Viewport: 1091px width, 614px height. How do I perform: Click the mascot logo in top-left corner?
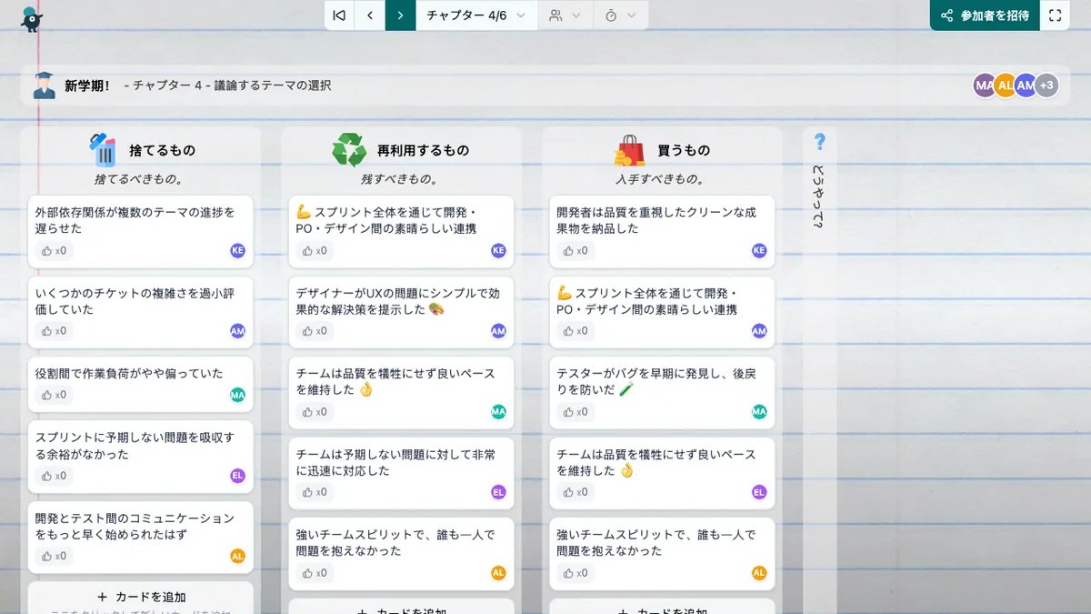click(33, 17)
